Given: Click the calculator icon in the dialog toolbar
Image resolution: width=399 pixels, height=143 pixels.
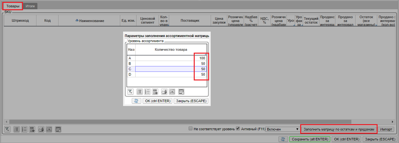Looking at the screenshot, I should [x=155, y=92].
